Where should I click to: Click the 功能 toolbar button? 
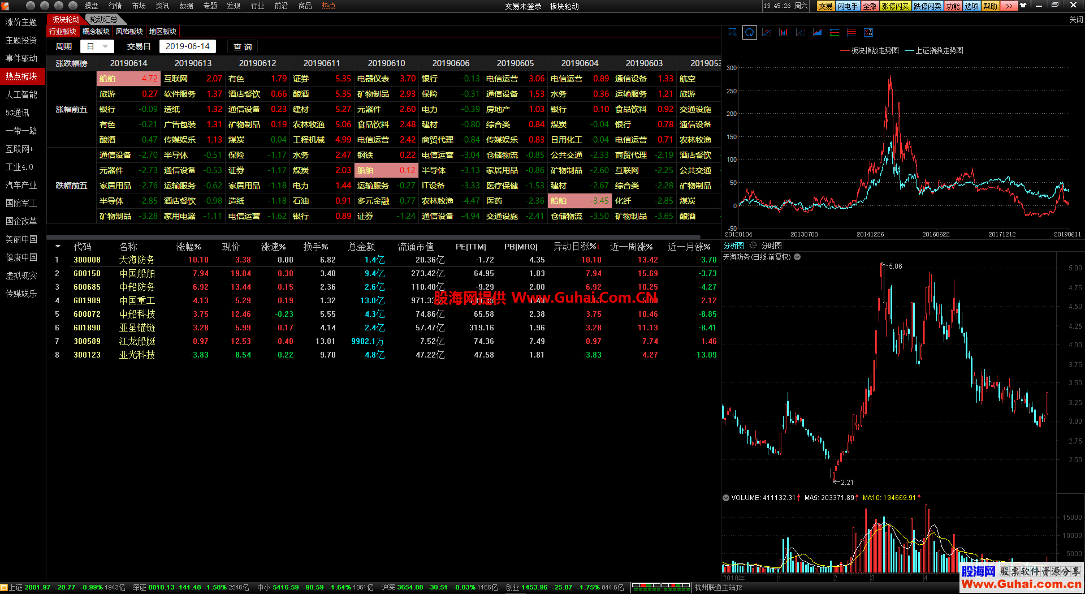(953, 6)
